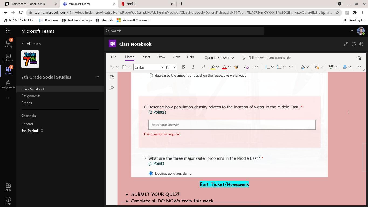The image size is (368, 207).
Task: Switch to the Netflix browser tab
Action: coord(147,4)
